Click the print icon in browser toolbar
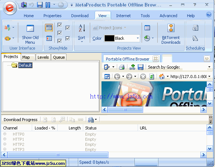Image resolution: width=215 pixels, height=167 pixels. (122, 67)
